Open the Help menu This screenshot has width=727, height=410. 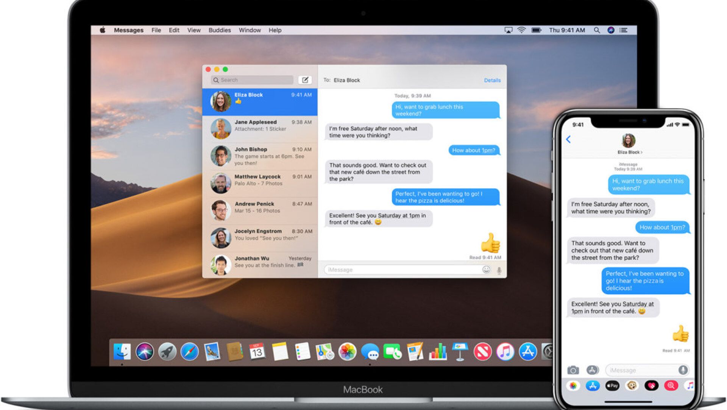click(x=275, y=30)
